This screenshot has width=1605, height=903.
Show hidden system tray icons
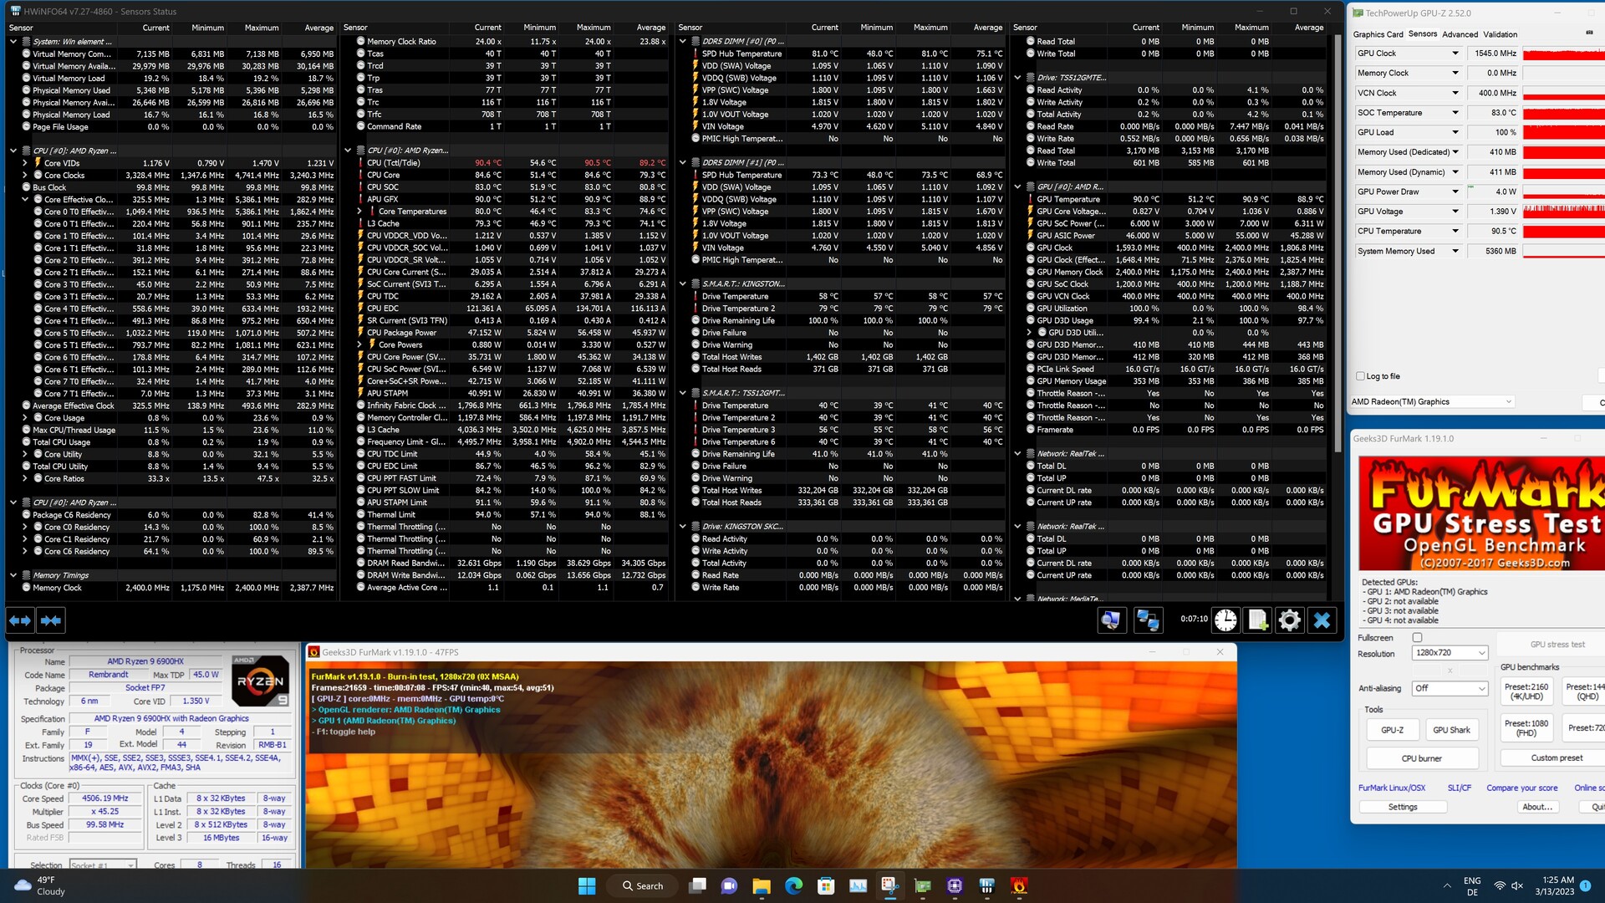click(x=1447, y=885)
